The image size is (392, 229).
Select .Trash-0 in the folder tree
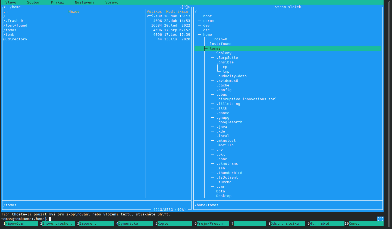[x=218, y=39]
